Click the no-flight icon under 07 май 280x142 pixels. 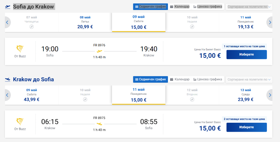click(32, 27)
